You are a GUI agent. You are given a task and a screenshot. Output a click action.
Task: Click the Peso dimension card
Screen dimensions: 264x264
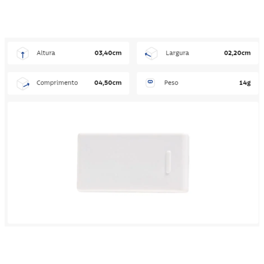pyautogui.click(x=198, y=83)
